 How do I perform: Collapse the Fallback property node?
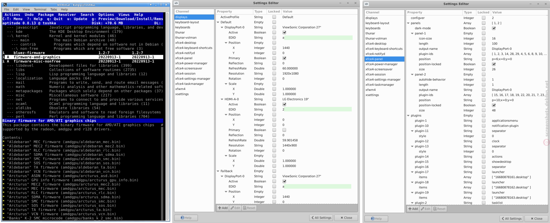[x=218, y=171]
